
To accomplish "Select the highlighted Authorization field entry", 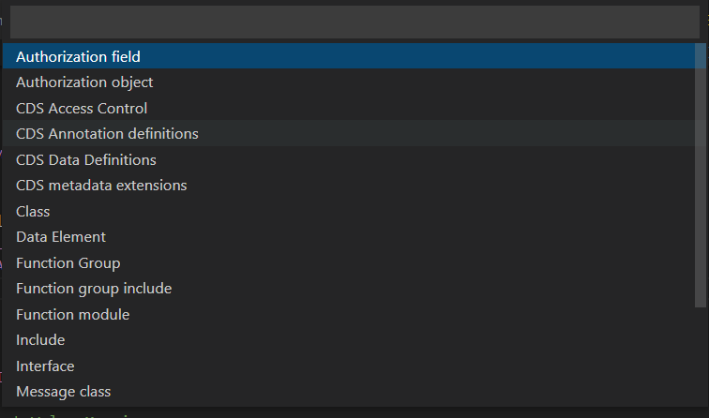I will click(78, 57).
